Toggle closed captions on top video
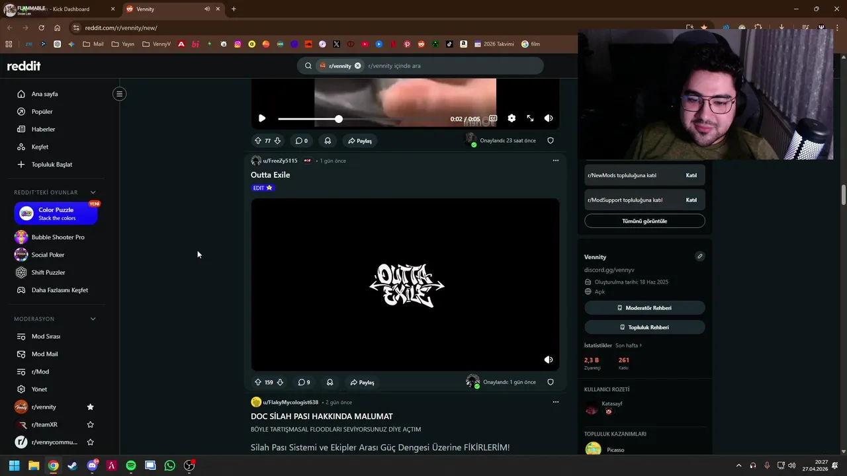The width and height of the screenshot is (847, 476). pos(493,118)
